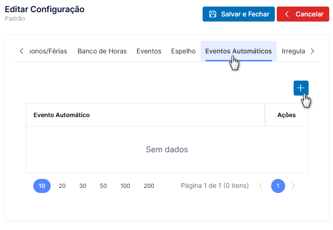This screenshot has width=333, height=230.
Task: Set page size to 10 items
Action: tap(42, 186)
